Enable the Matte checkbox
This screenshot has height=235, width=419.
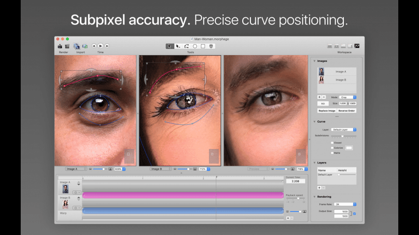(332, 153)
